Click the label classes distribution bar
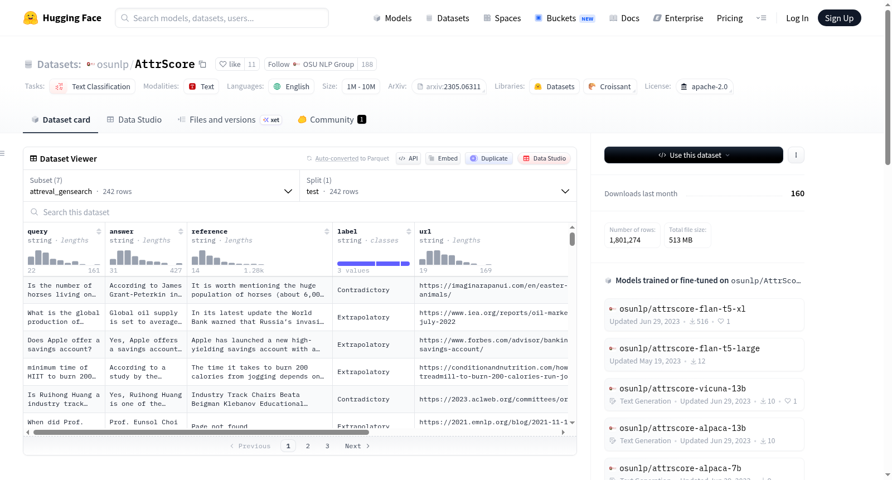892x480 pixels. pos(374,264)
